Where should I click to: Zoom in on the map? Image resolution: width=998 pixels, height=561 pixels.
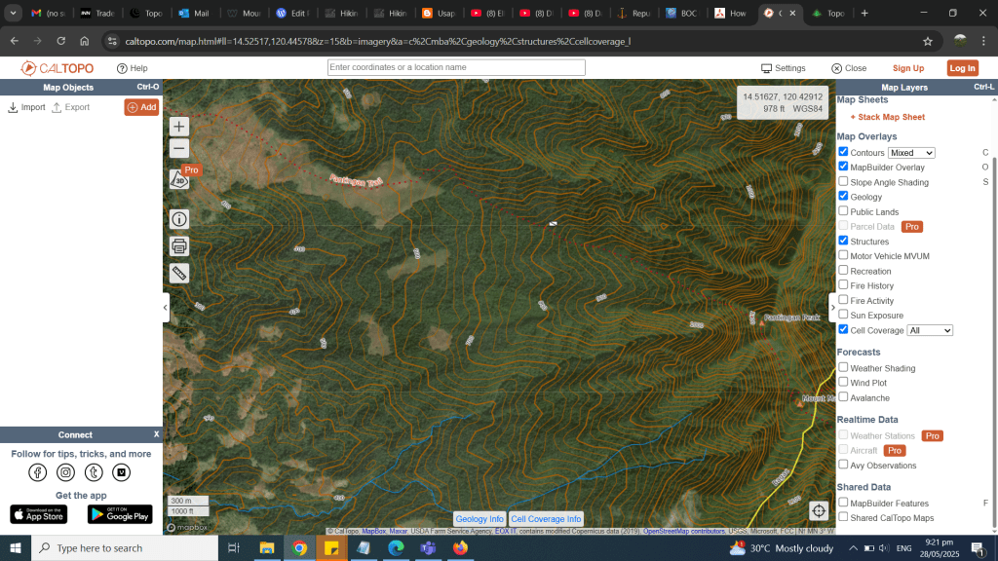(178, 127)
